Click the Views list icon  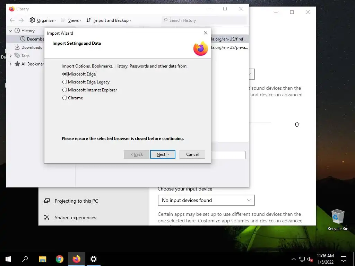63,20
